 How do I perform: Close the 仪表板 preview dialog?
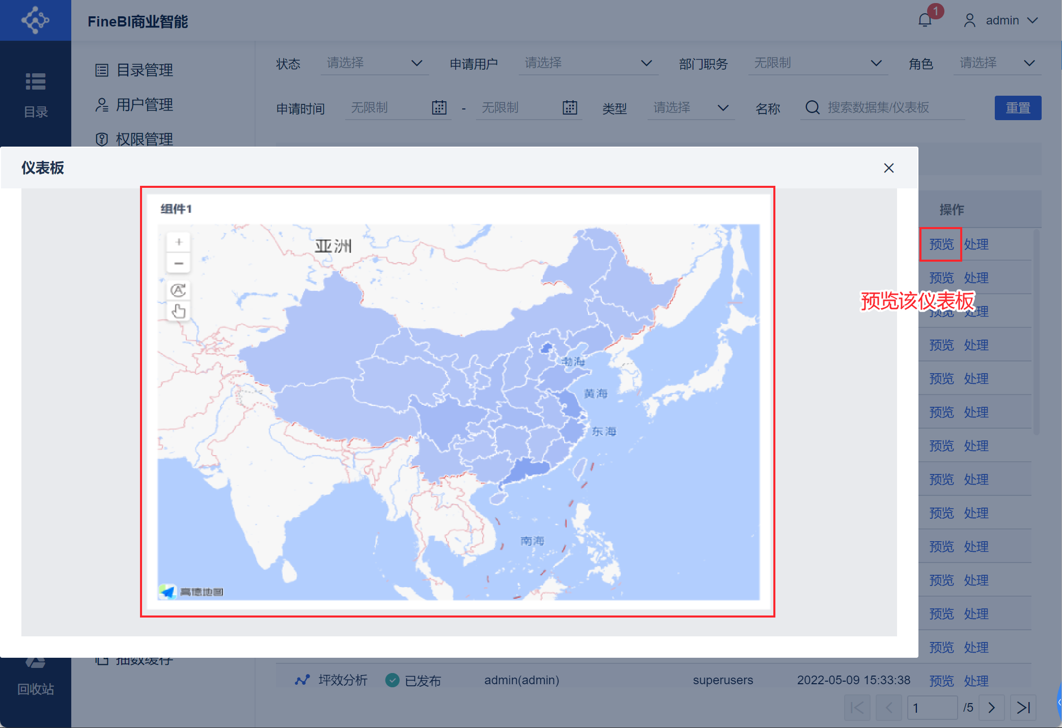pyautogui.click(x=889, y=168)
